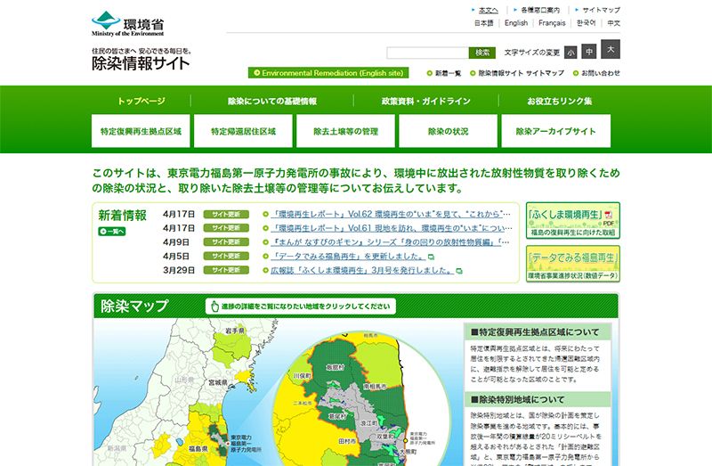Click the 除染マップ panel title
Screen dimensions: 712x466
click(x=134, y=306)
